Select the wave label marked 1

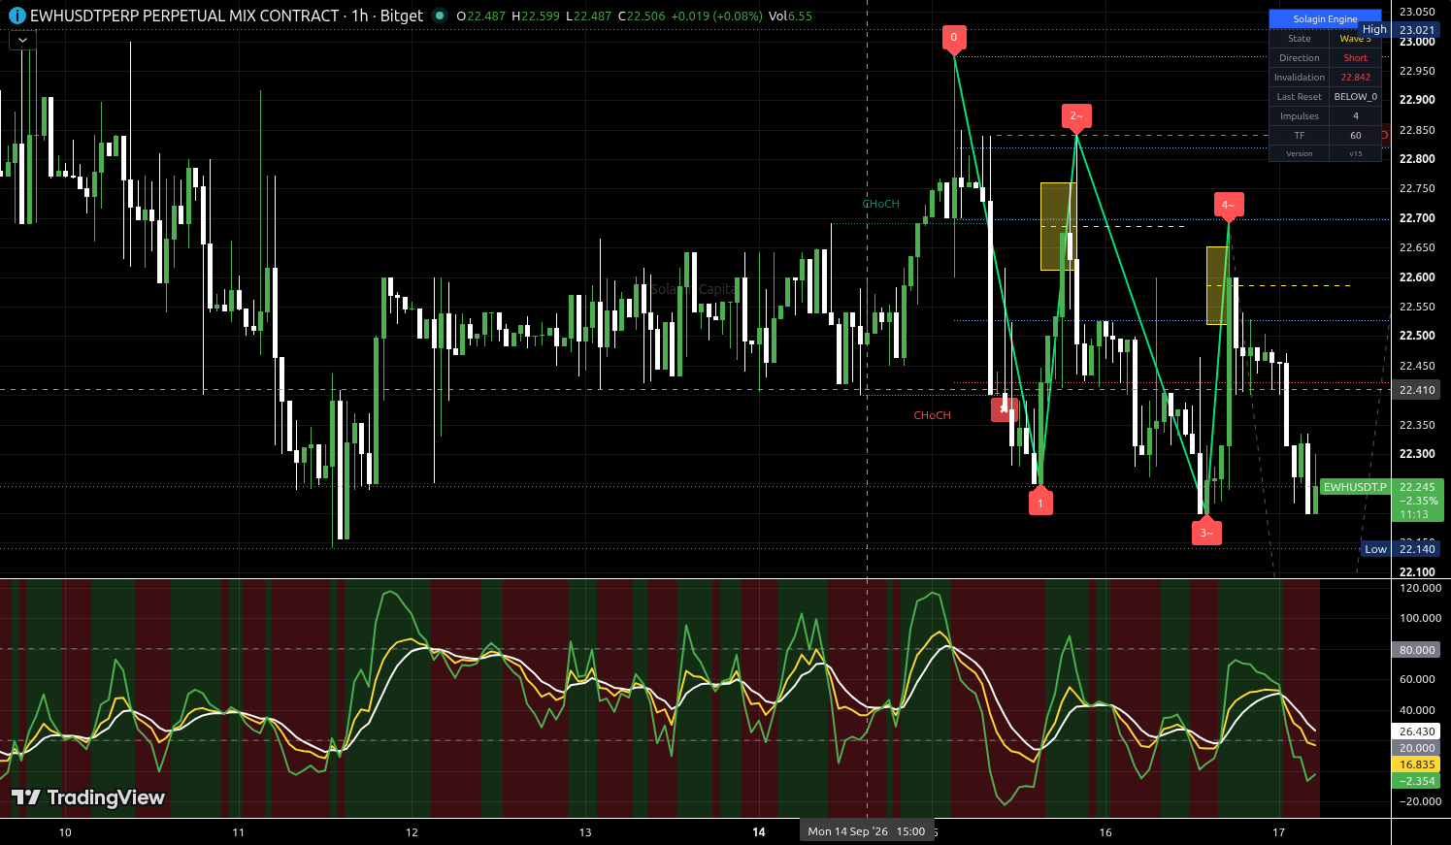pos(1040,502)
